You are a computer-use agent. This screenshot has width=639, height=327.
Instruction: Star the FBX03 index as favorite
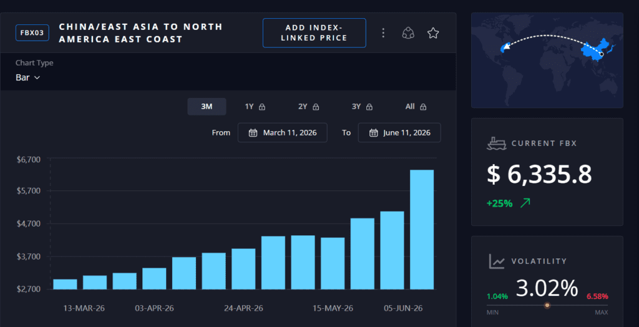[433, 33]
